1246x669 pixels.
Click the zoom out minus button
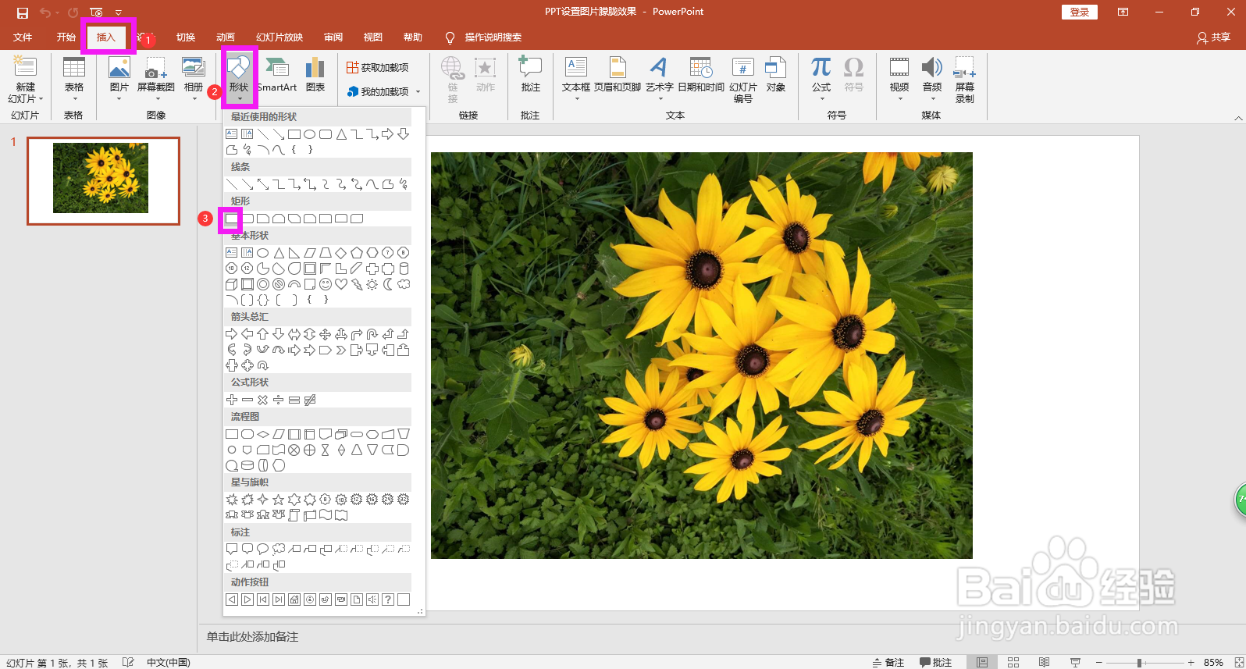pyautogui.click(x=1098, y=662)
